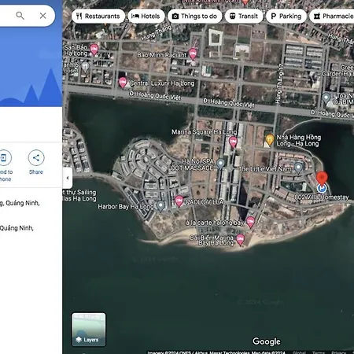Open Marina Square Ha Long hotel pin
Screen dimensions: 354x354
[x=233, y=142]
